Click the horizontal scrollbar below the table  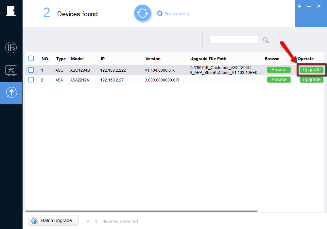141,211
